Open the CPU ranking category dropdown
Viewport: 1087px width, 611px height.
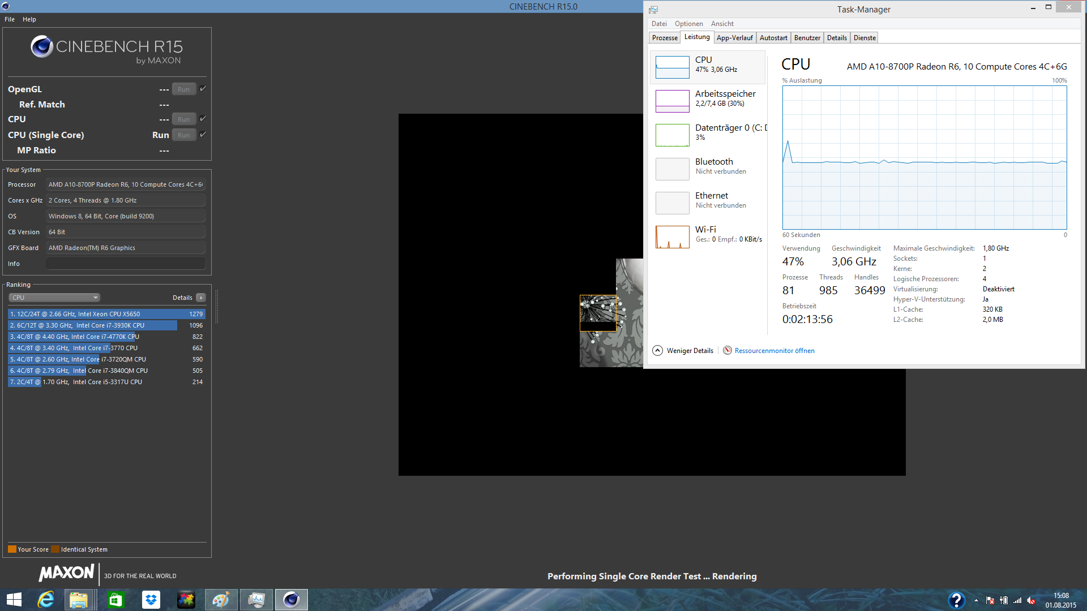(x=54, y=298)
